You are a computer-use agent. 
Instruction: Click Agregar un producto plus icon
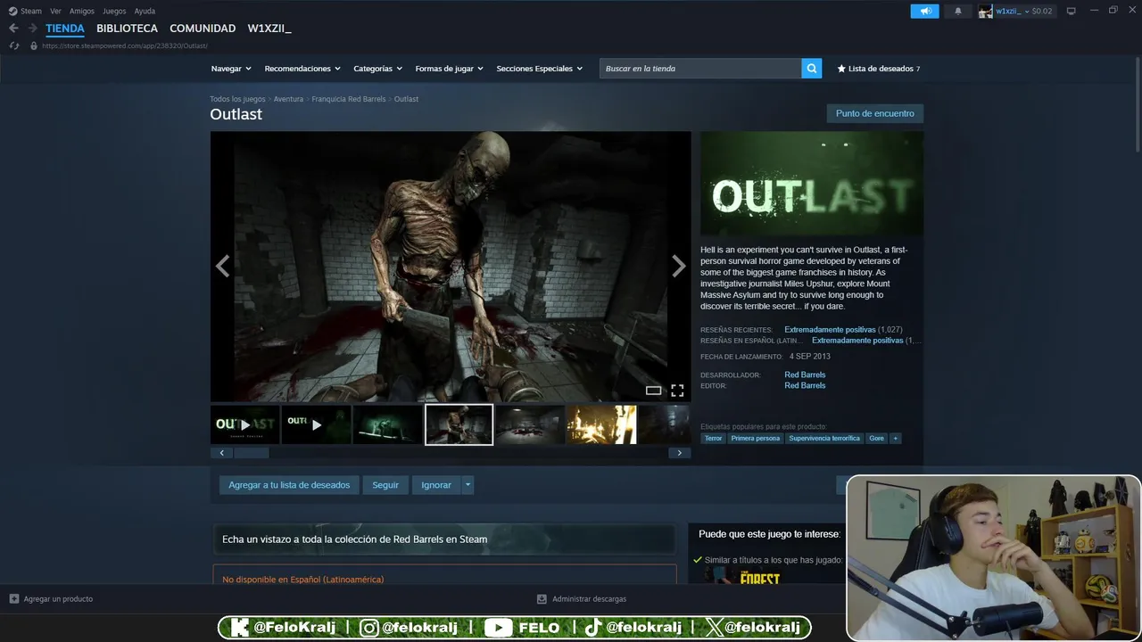click(14, 598)
